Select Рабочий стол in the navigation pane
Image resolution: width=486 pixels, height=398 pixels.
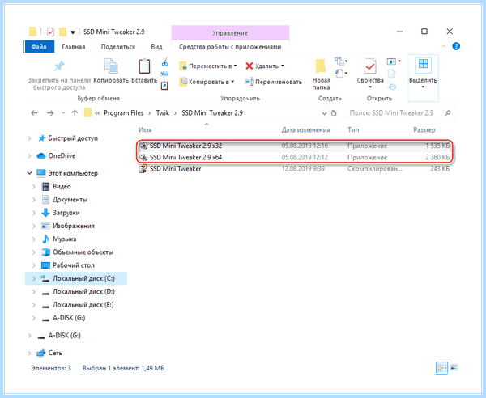click(x=74, y=265)
